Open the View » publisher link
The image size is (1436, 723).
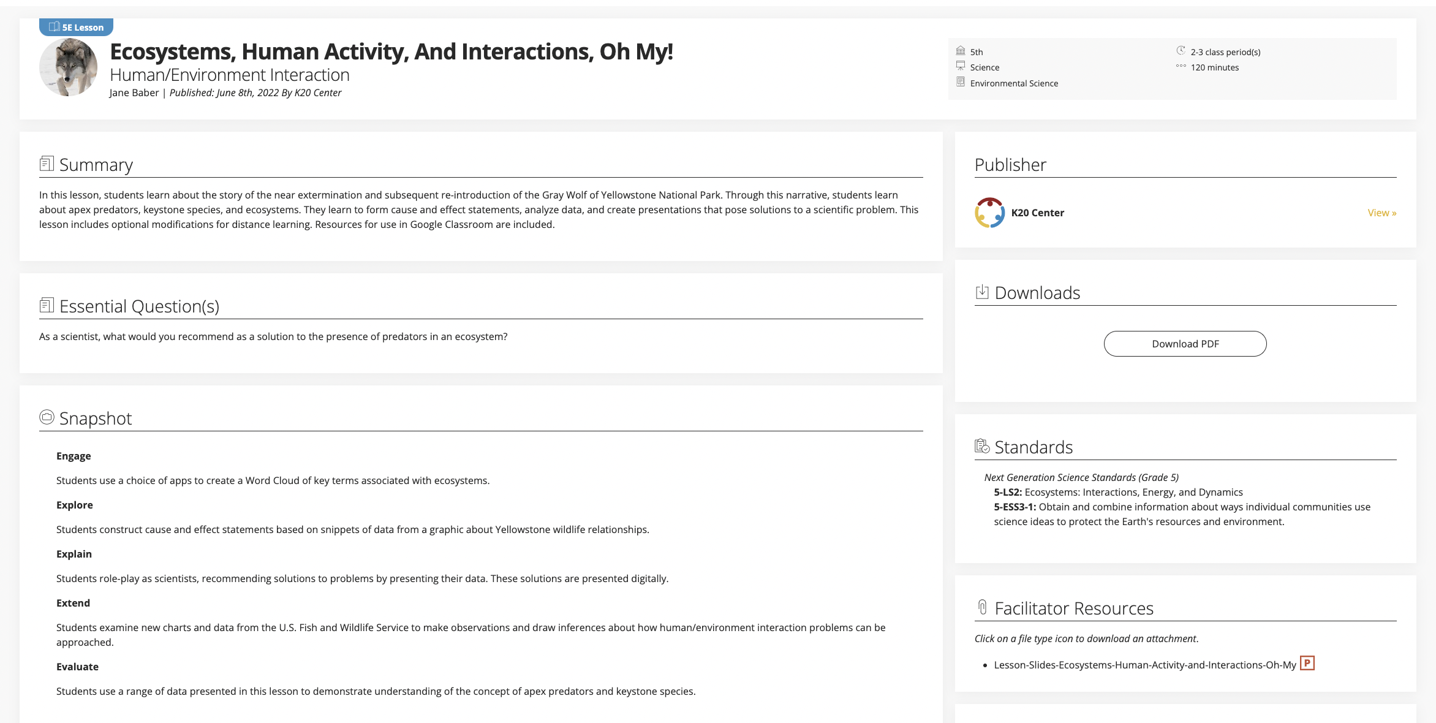click(1381, 212)
